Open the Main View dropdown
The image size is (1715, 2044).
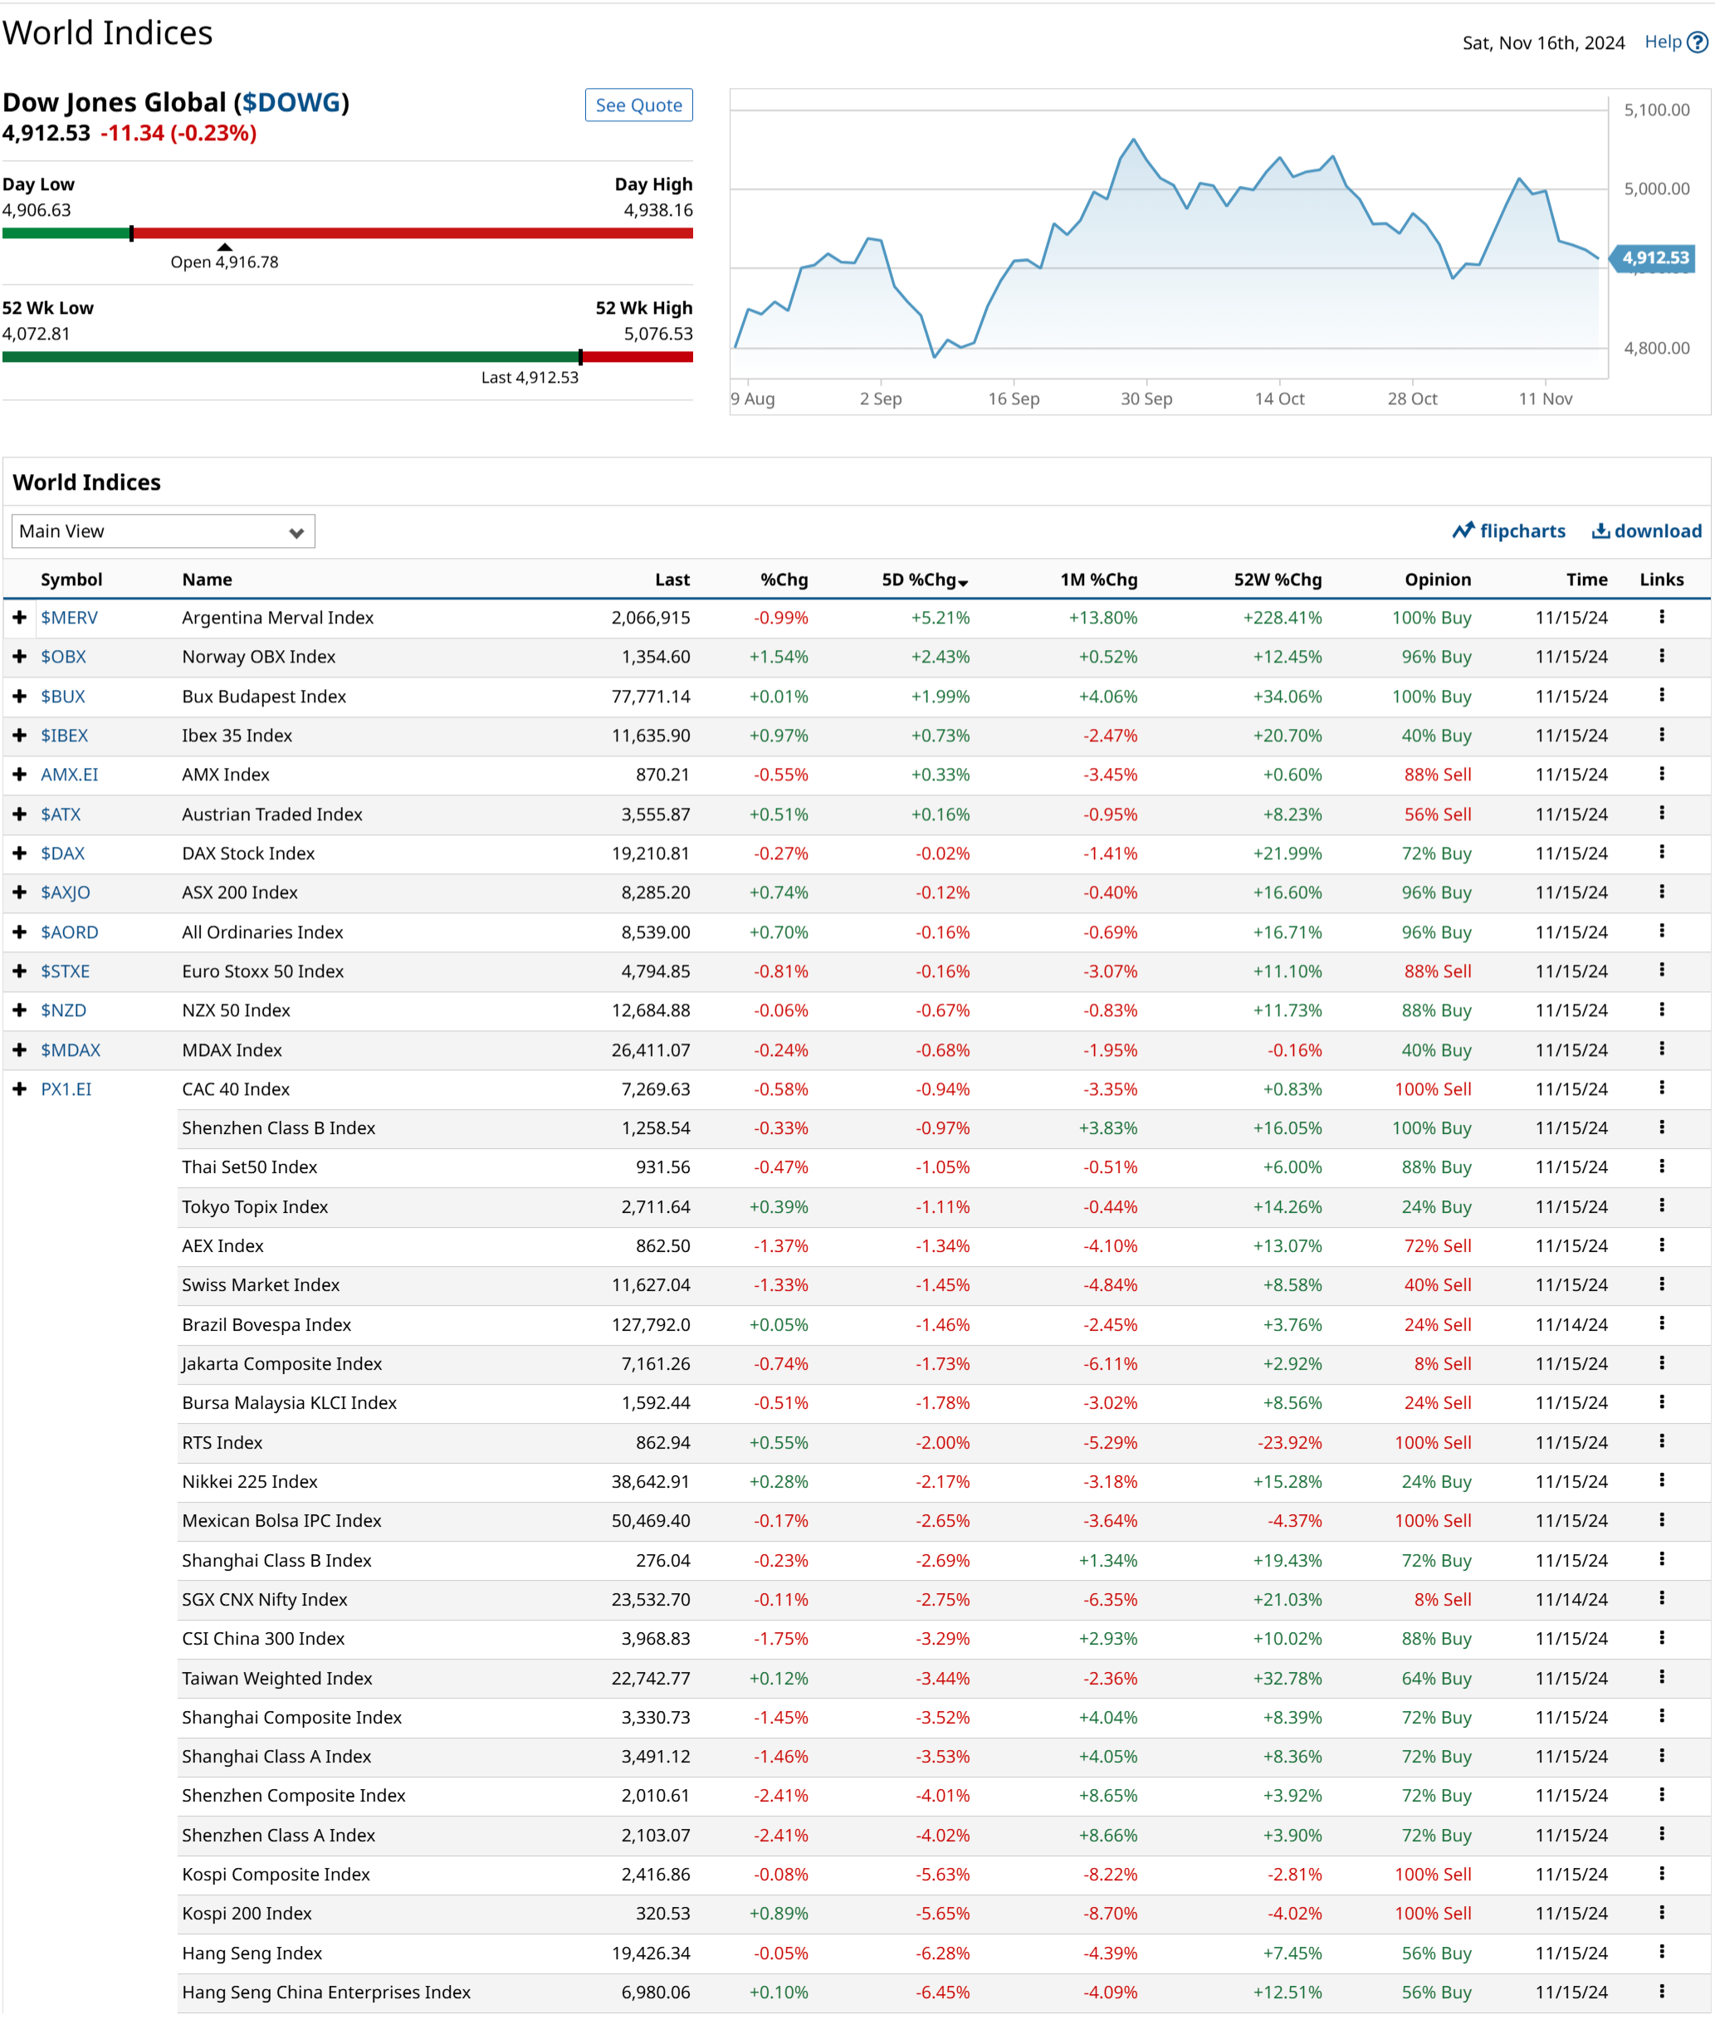[163, 531]
